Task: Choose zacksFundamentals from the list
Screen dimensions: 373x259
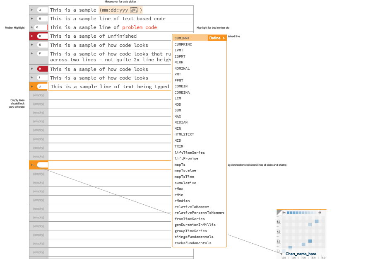Action: (x=193, y=243)
